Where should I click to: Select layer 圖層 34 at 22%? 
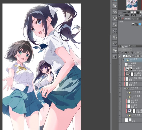pyautogui.click(x=133, y=64)
